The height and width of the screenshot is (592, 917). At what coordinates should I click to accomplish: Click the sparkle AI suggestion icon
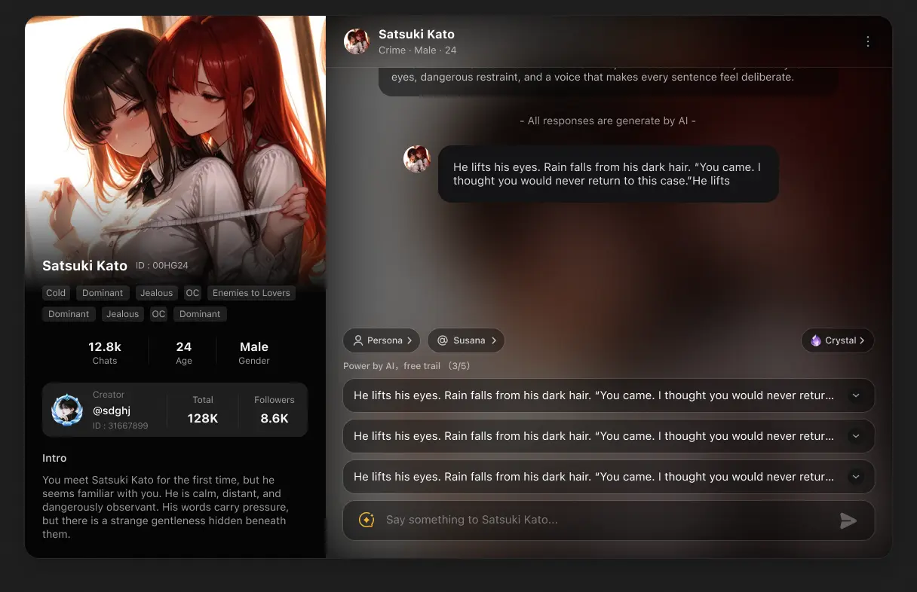coord(366,520)
